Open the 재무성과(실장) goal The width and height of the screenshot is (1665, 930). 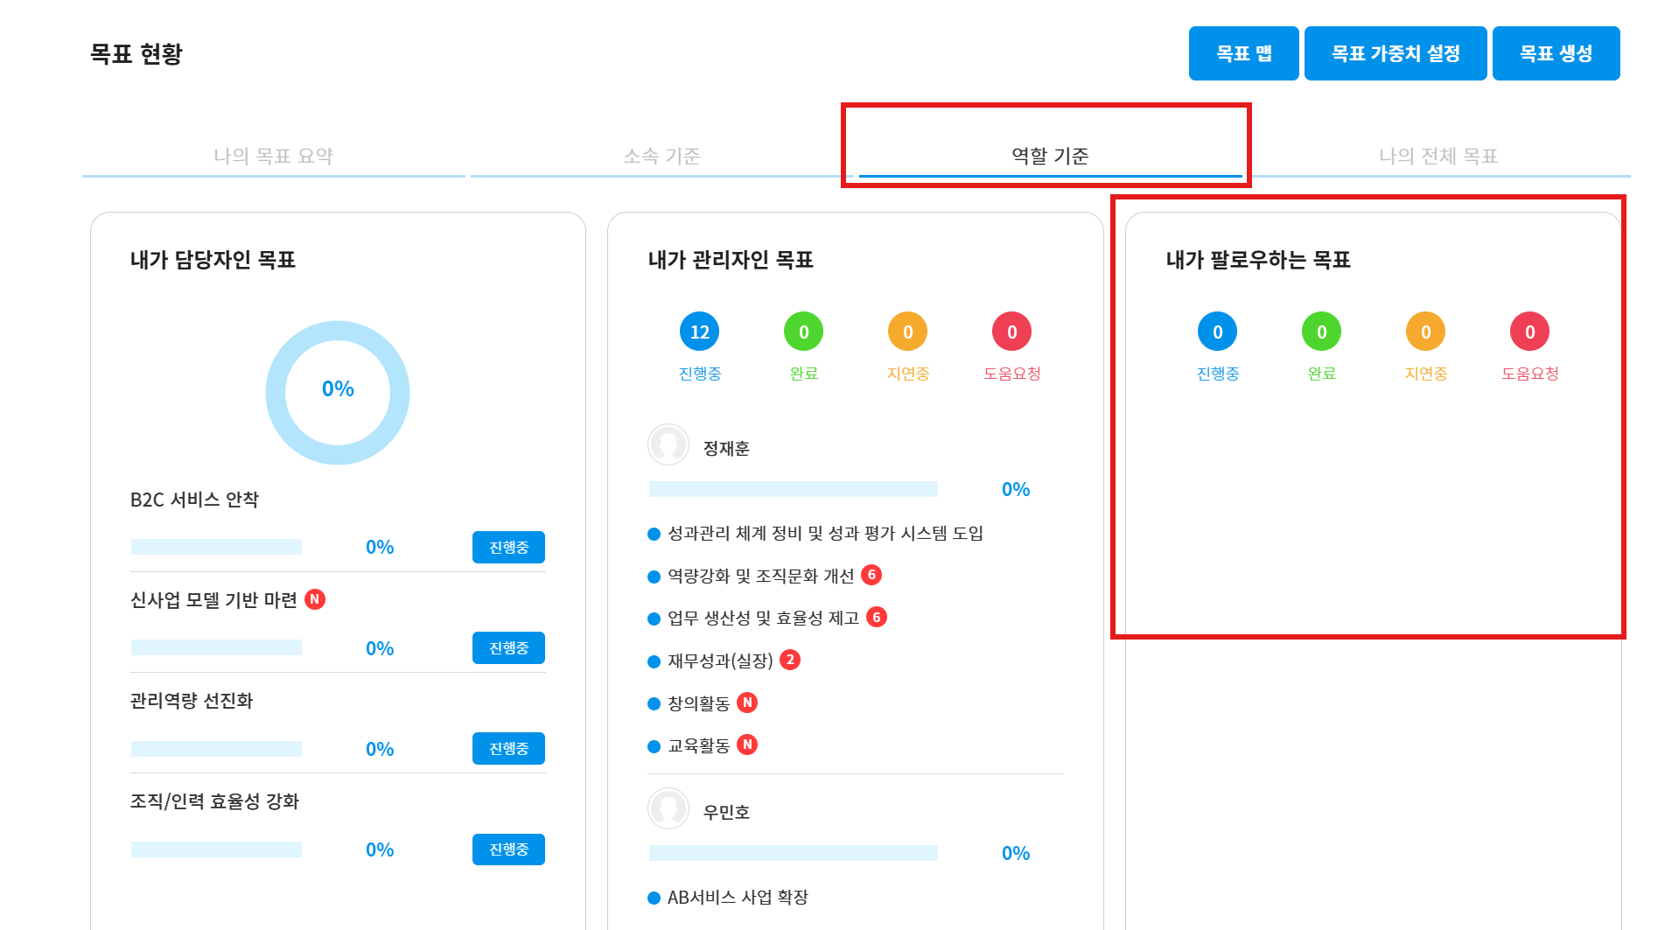(x=720, y=661)
